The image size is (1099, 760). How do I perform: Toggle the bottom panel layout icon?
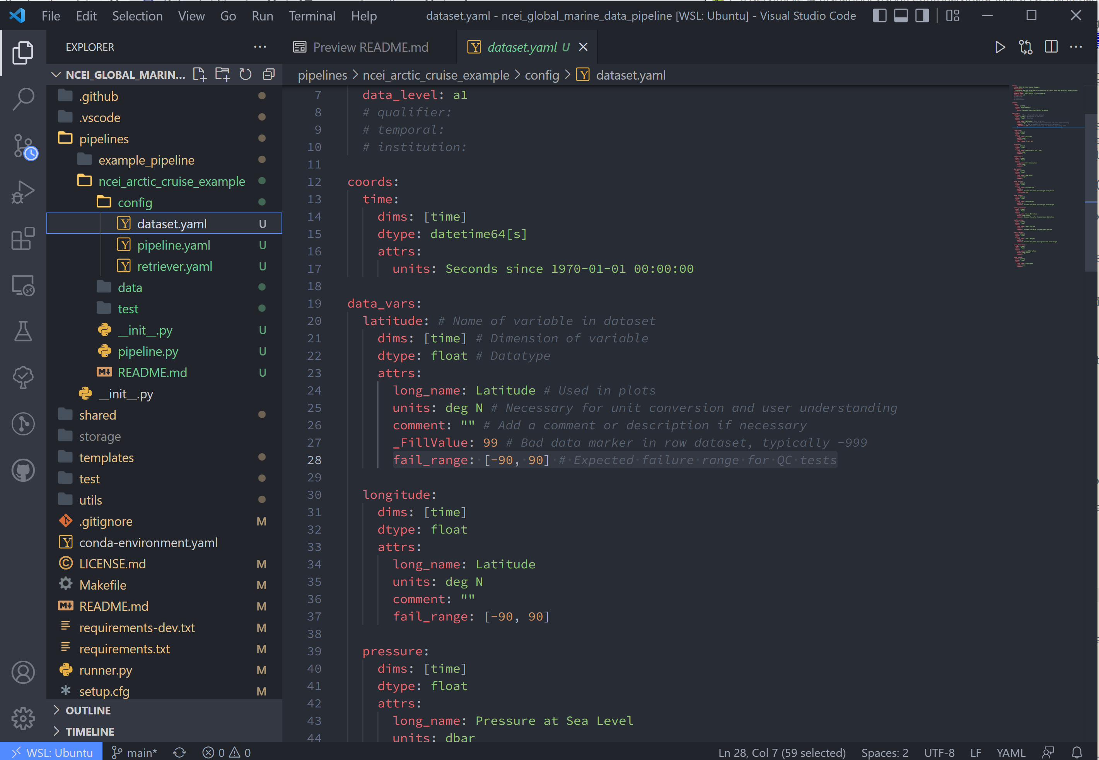(901, 16)
